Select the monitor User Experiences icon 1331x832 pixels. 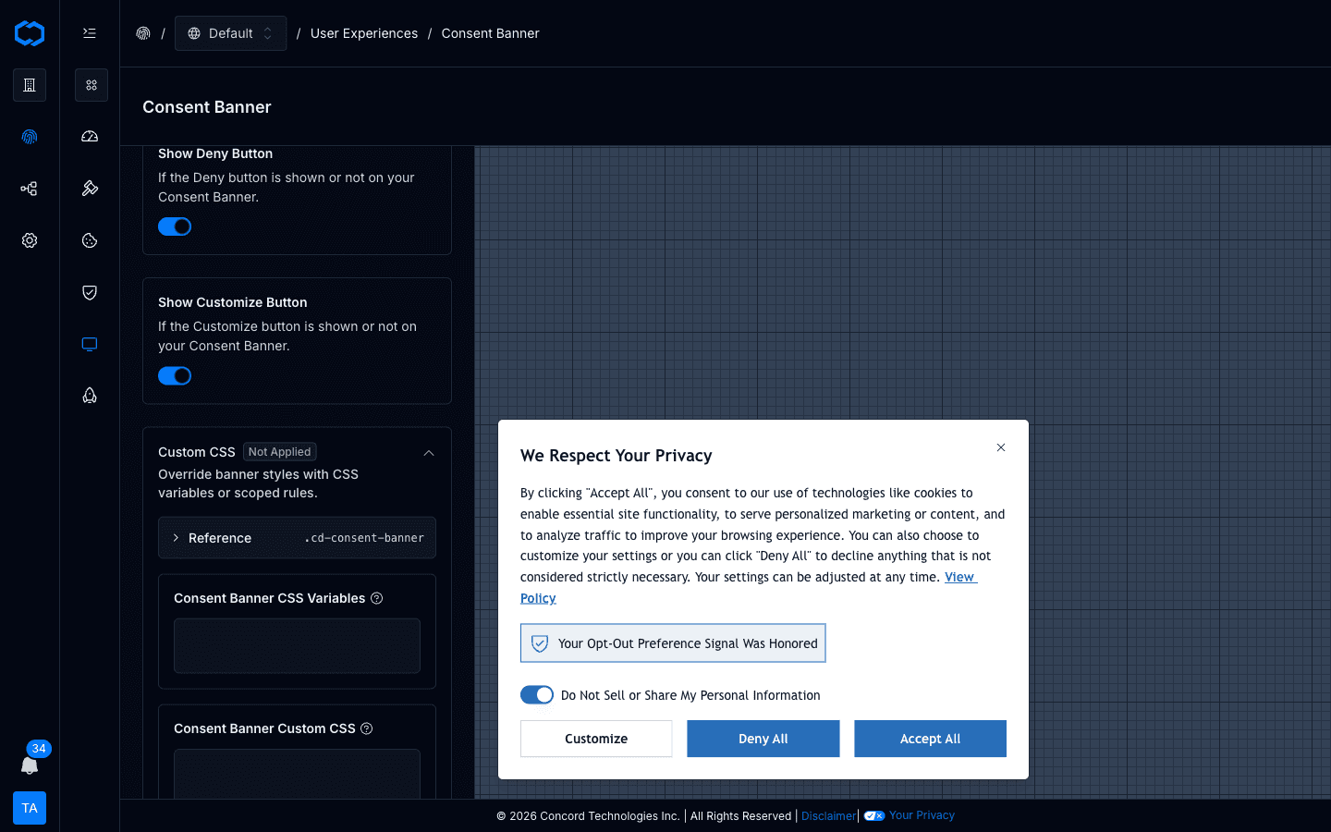coord(89,344)
